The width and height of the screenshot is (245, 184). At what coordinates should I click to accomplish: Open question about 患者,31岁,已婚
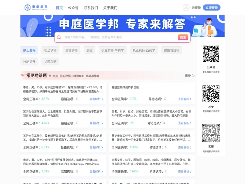151,113
